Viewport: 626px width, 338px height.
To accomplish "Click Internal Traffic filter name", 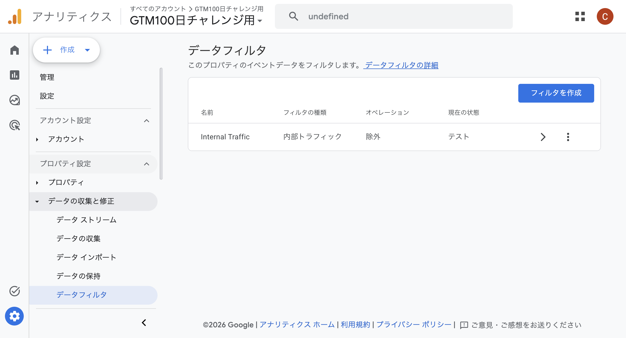I will (x=225, y=137).
